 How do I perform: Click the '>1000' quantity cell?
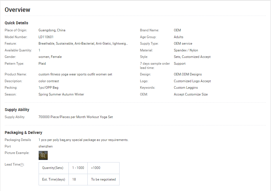tap(103, 168)
